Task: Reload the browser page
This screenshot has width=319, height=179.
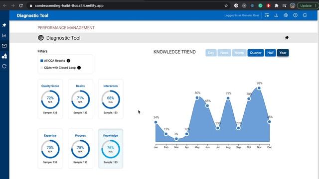Action: click(21, 5)
